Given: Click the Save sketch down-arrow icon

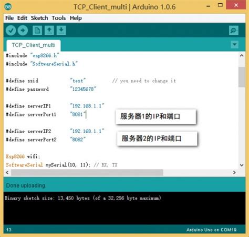Looking at the screenshot, I should coord(61,31).
